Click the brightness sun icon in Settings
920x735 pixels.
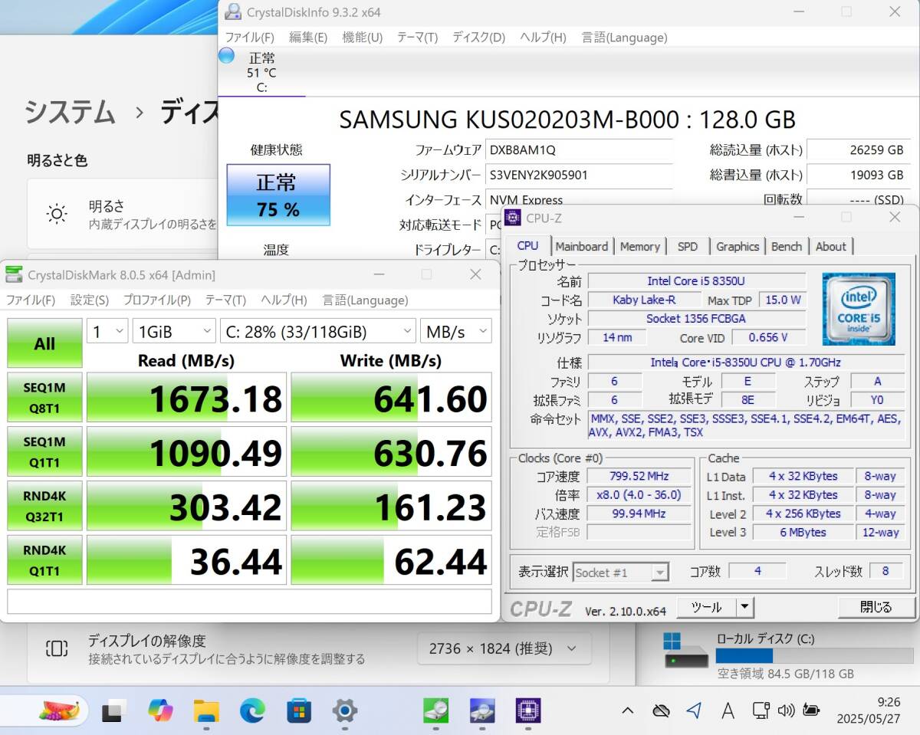57,214
